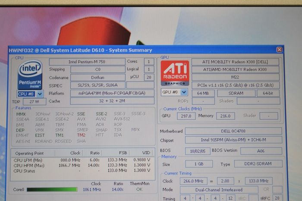
Task: Click the GPU clock field 297.0
Action: [186, 116]
